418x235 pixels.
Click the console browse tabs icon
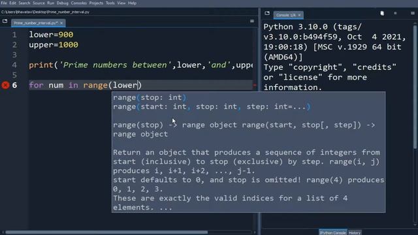(267, 13)
